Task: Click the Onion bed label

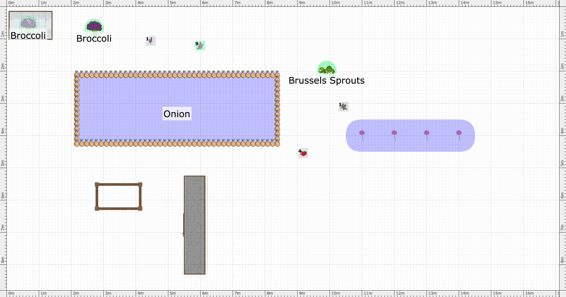Action: point(176,114)
